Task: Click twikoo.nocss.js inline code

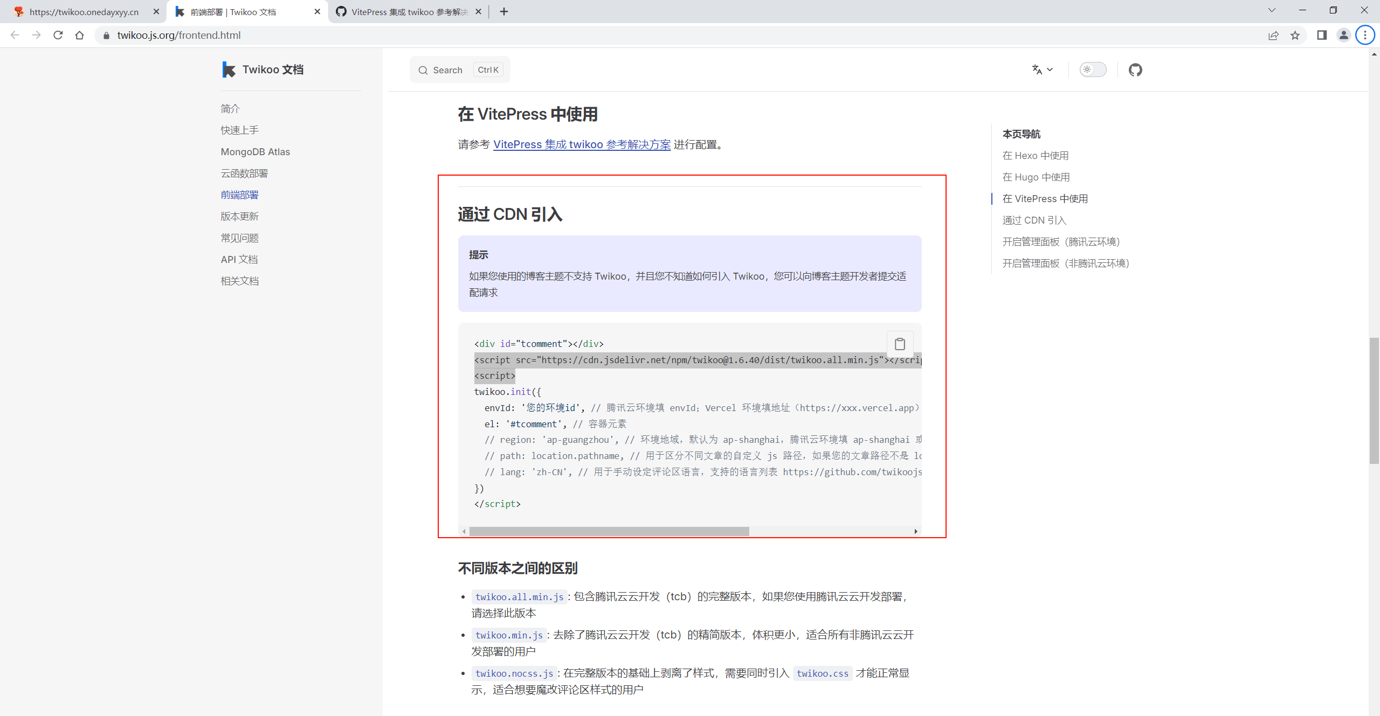Action: pyautogui.click(x=514, y=673)
